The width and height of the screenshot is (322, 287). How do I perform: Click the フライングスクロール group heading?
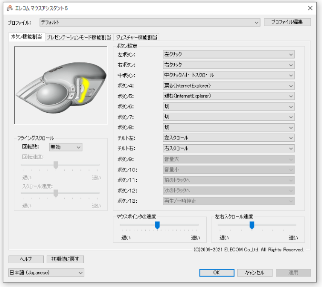[x=35, y=139]
